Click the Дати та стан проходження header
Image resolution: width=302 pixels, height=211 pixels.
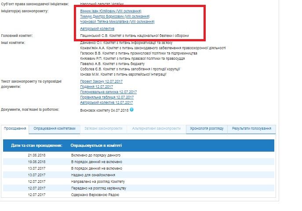pos(36,145)
